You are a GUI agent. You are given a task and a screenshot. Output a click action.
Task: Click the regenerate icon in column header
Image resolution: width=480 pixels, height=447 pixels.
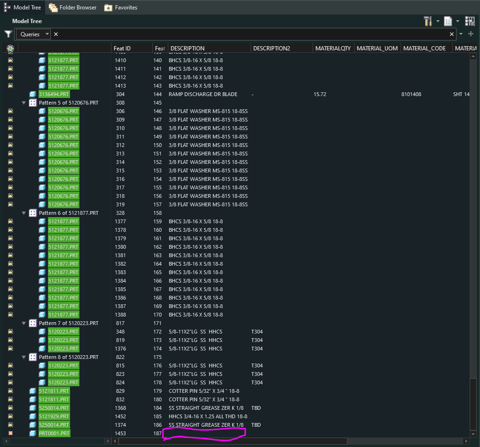pyautogui.click(x=10, y=48)
